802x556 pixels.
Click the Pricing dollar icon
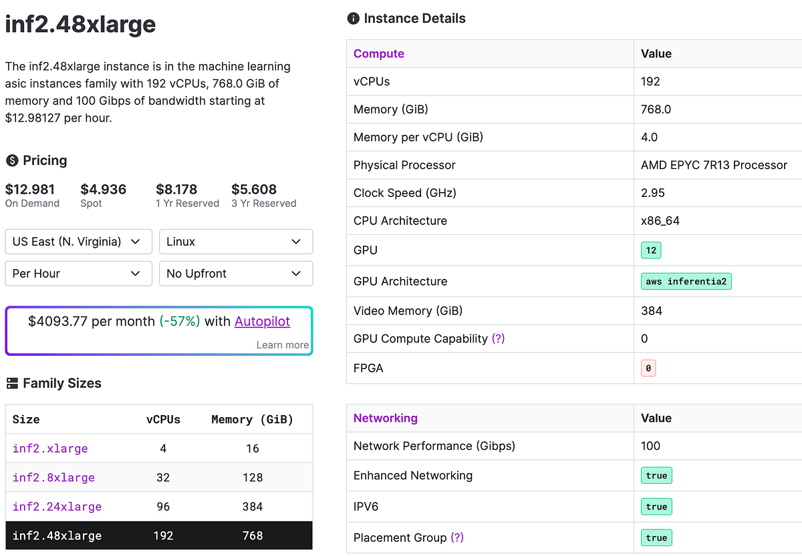click(x=11, y=160)
